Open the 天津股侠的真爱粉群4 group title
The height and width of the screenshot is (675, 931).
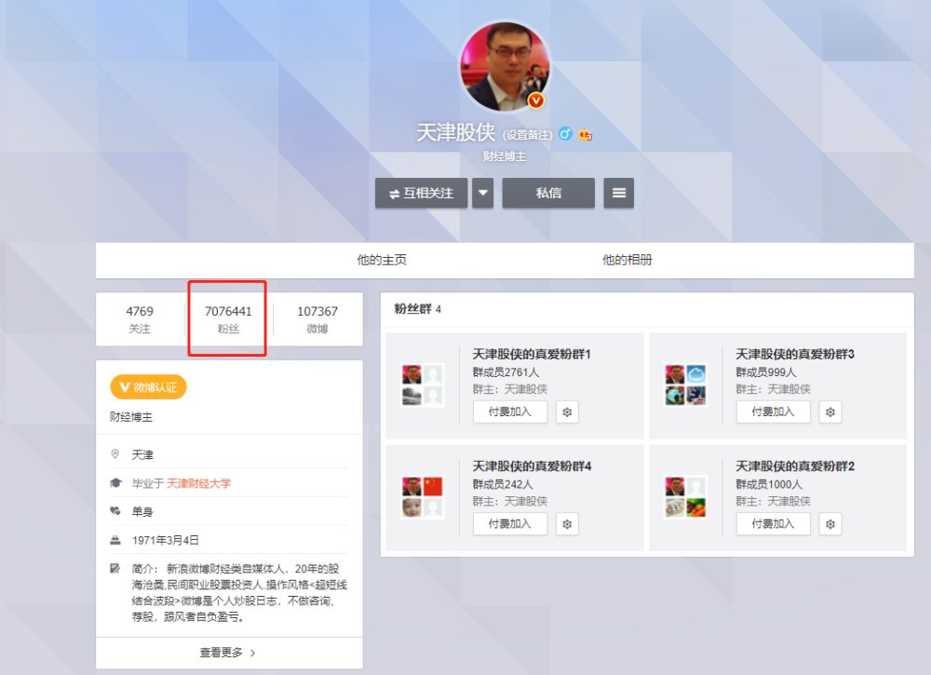[532, 466]
